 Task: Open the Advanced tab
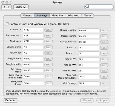(x=73, y=16)
